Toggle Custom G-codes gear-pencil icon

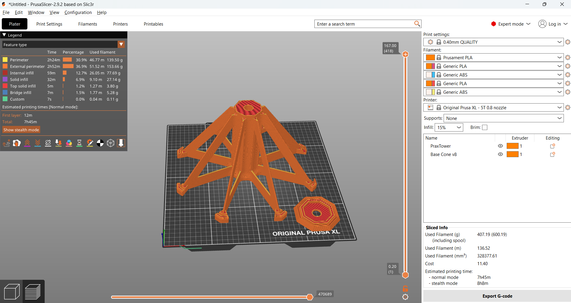tap(90, 143)
